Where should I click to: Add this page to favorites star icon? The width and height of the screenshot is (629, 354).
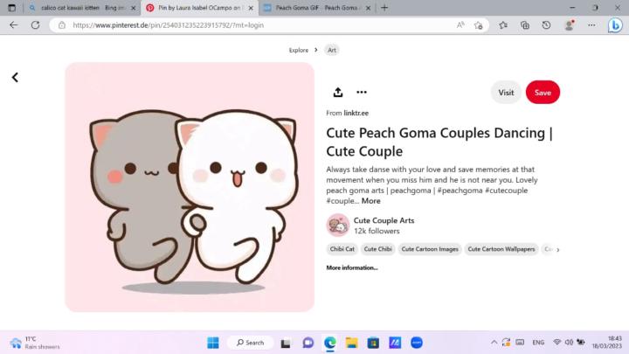click(478, 25)
